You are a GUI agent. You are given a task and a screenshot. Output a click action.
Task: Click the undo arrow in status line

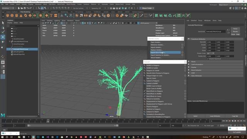pyautogui.click(x=27, y=8)
